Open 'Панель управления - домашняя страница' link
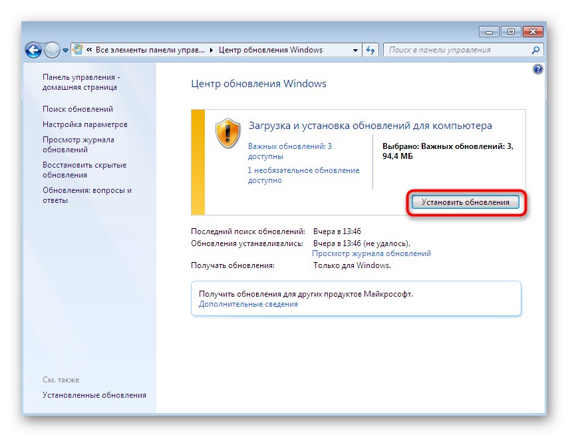The image size is (568, 437). [81, 82]
